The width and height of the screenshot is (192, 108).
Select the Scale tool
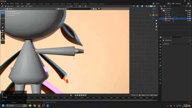3,27
